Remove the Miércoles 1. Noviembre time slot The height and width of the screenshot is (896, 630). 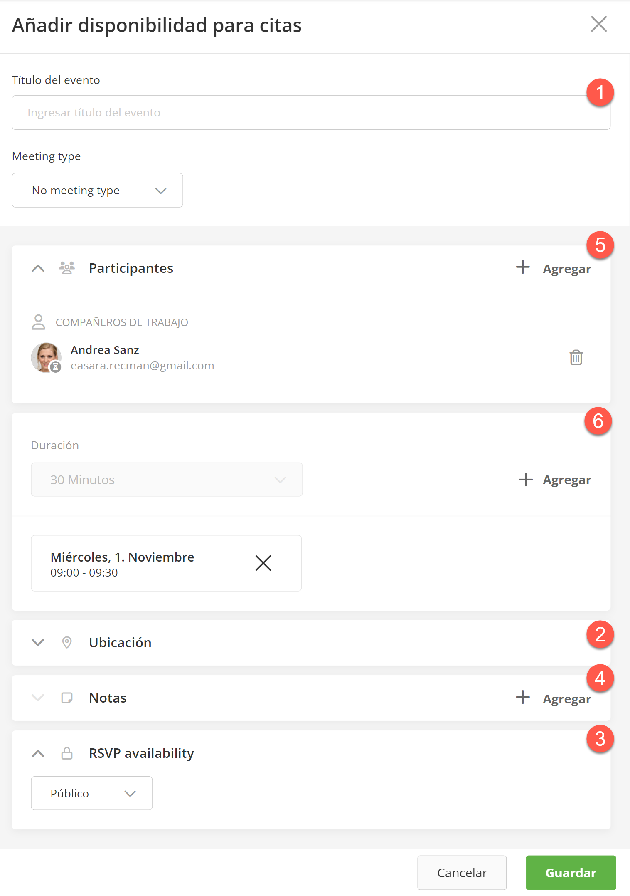pos(263,563)
